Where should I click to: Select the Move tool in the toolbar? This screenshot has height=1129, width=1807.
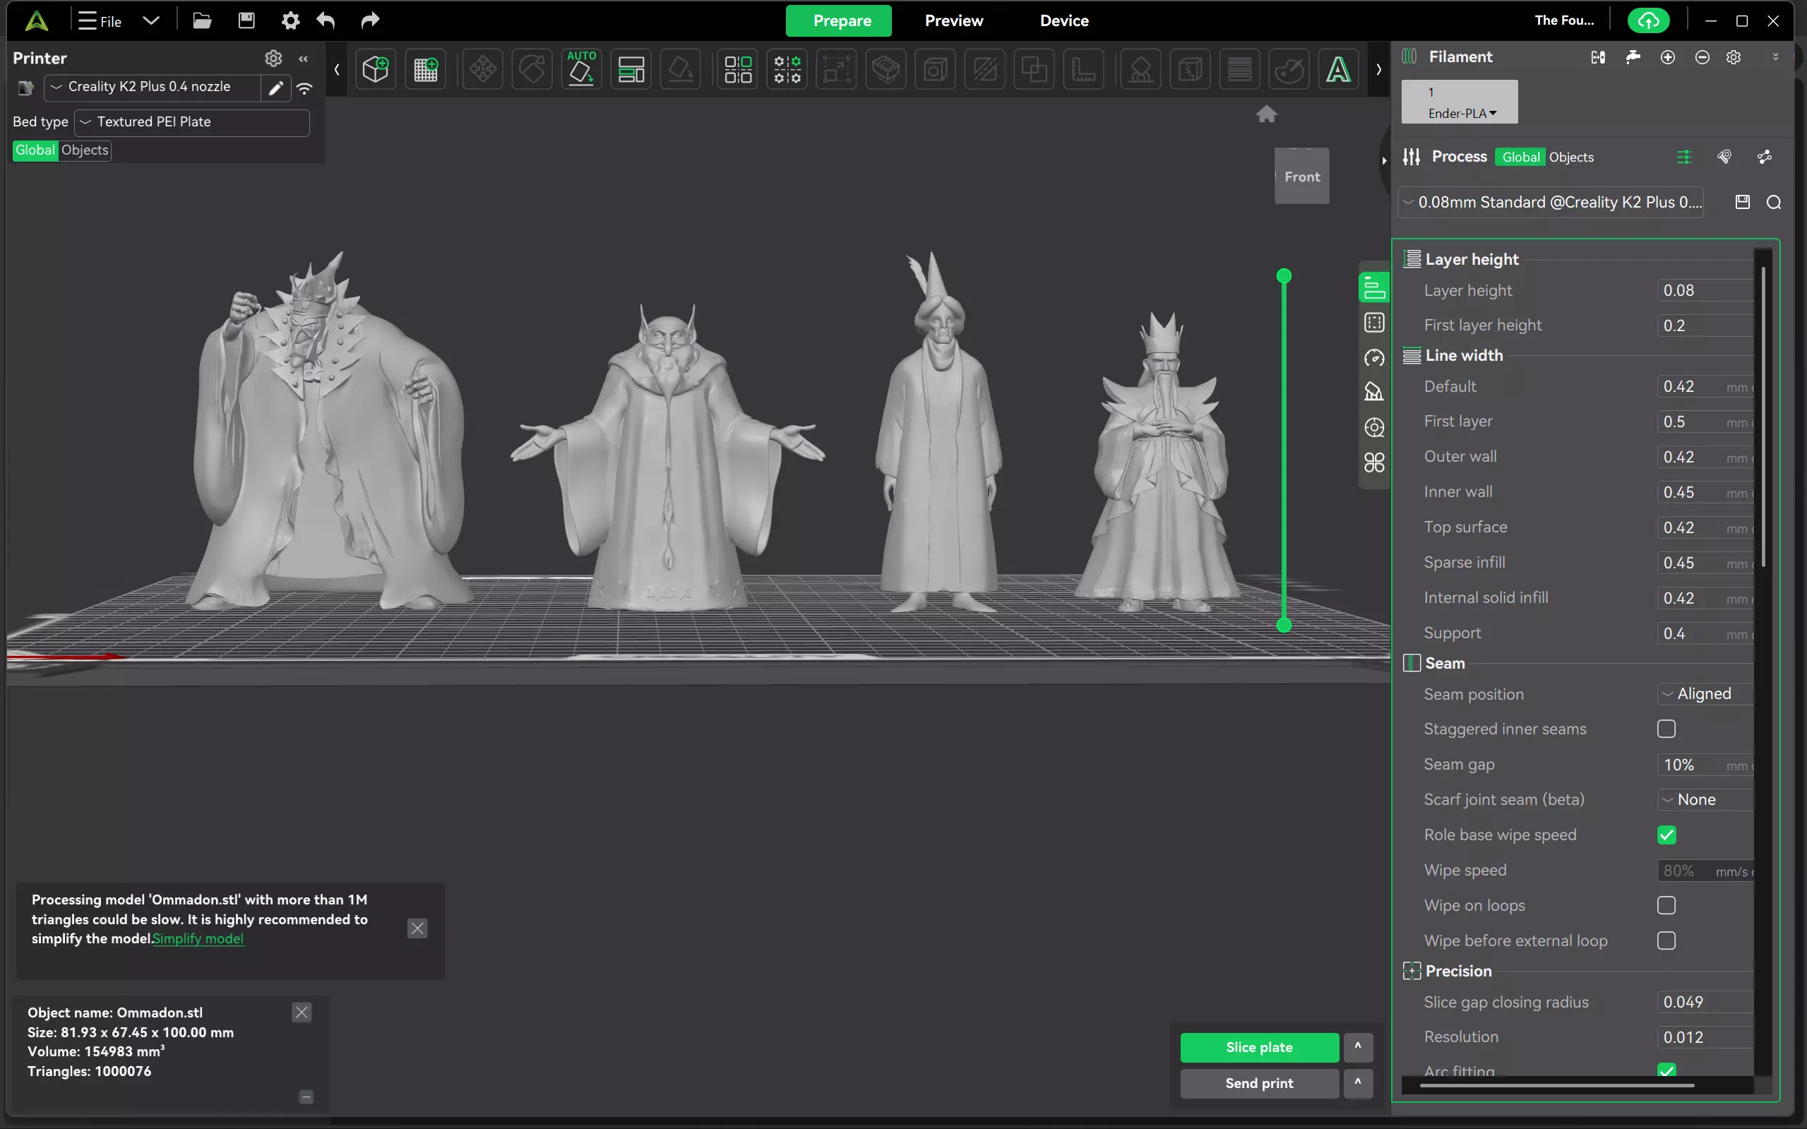(x=482, y=69)
